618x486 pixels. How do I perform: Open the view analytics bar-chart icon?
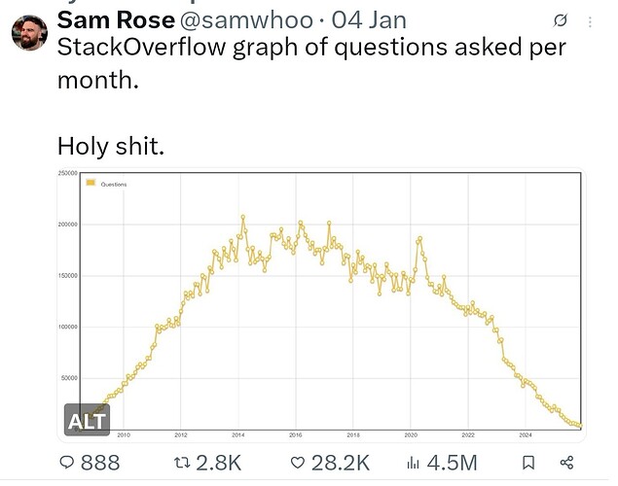416,463
